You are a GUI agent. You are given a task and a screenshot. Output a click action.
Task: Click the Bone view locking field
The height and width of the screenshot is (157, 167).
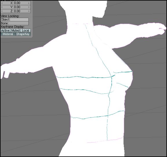tap(14, 23)
